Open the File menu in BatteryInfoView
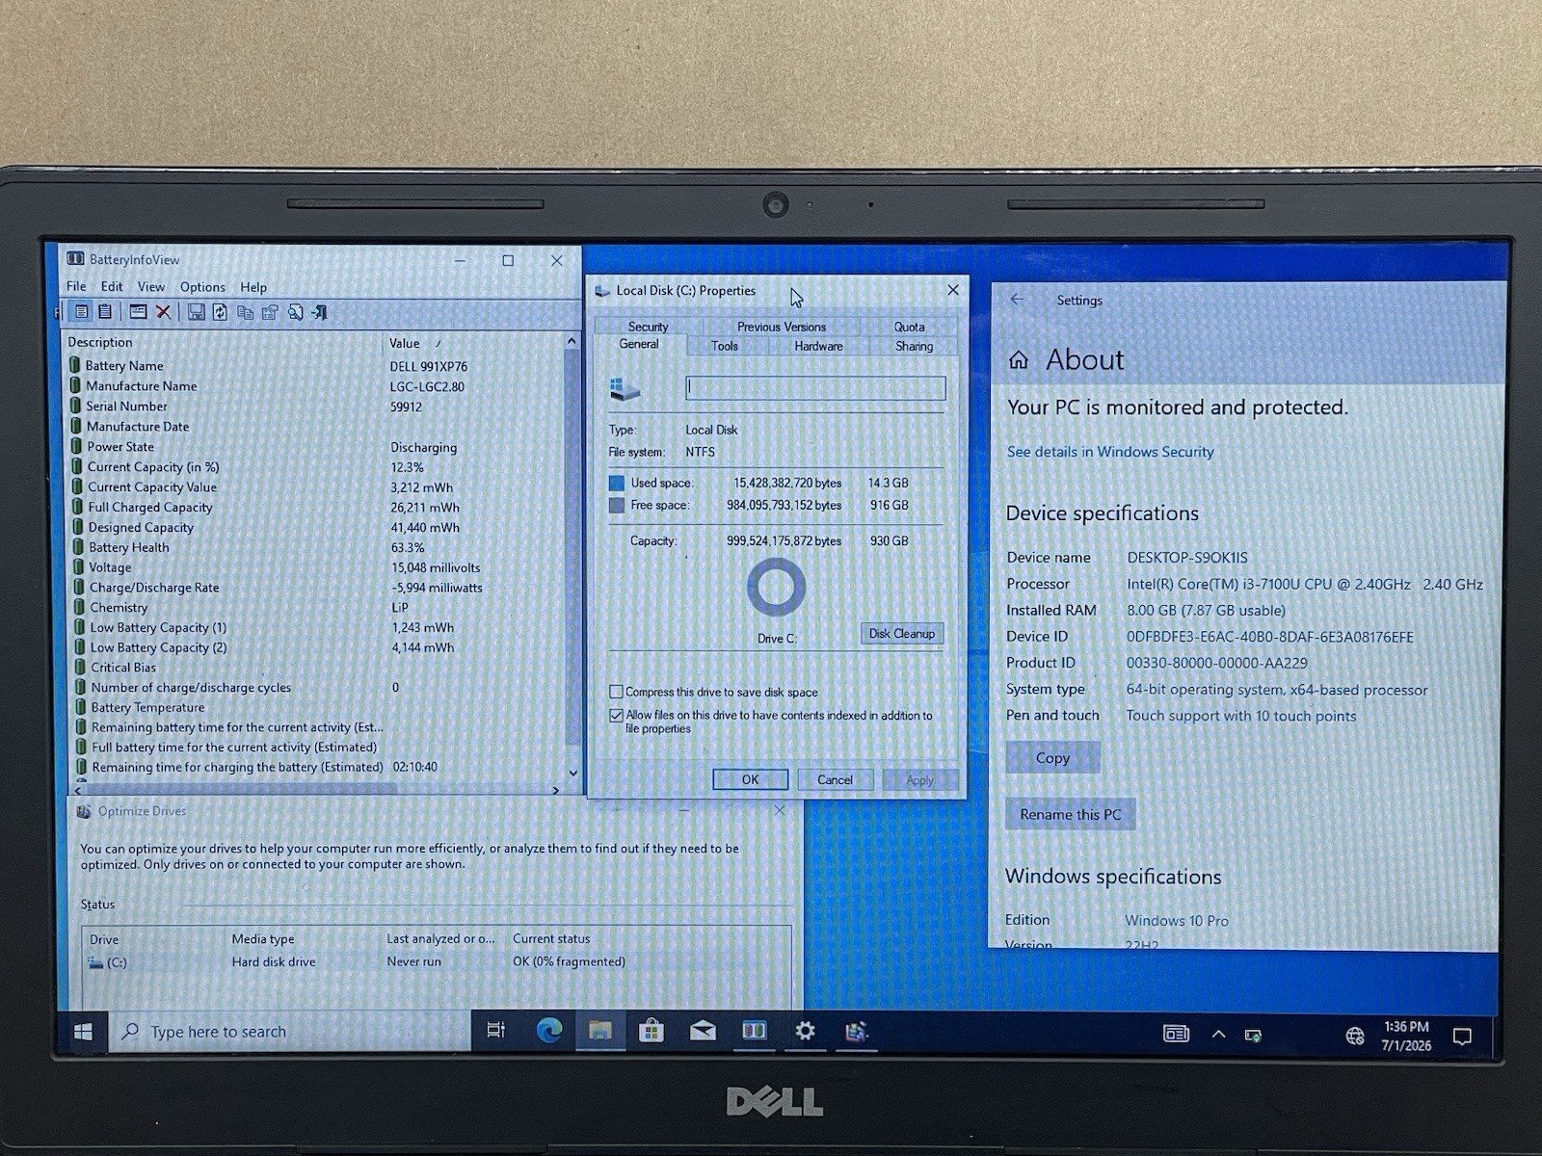 tap(76, 286)
